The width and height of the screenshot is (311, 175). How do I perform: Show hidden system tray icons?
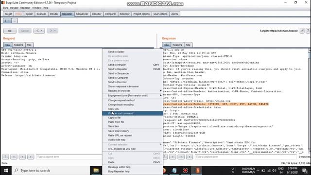[258, 171]
